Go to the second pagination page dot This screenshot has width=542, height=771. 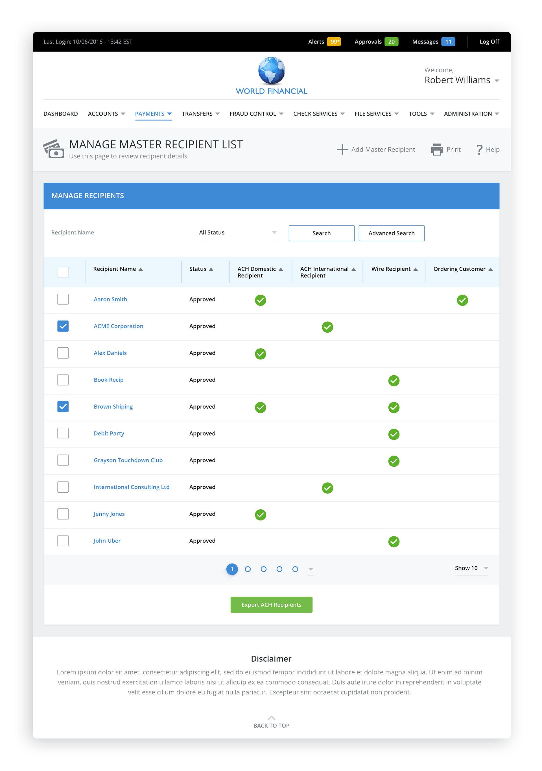tap(248, 569)
